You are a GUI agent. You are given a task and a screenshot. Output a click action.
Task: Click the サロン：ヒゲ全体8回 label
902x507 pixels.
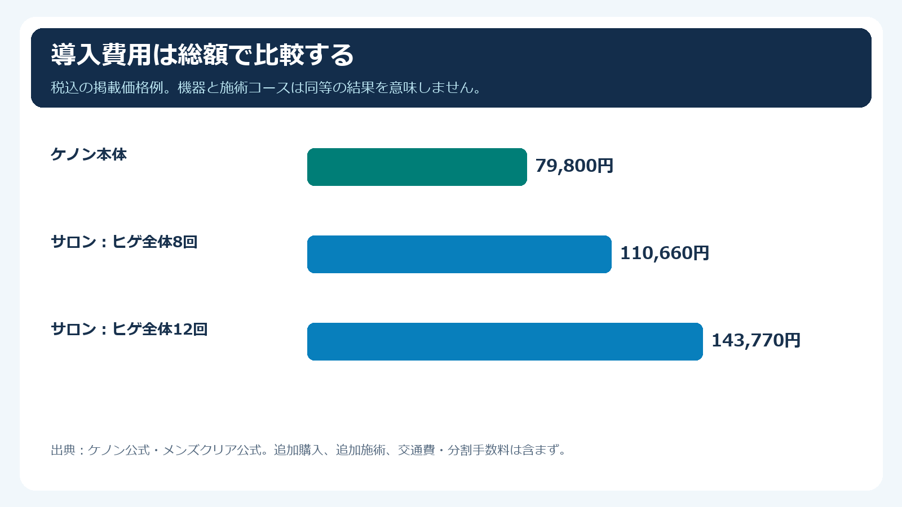click(x=124, y=242)
